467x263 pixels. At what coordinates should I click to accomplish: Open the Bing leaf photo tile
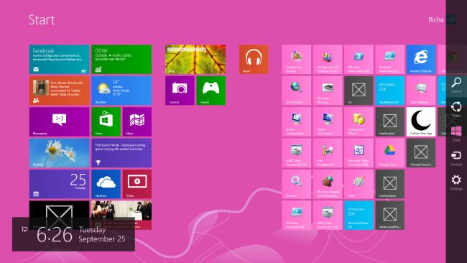[x=195, y=59]
